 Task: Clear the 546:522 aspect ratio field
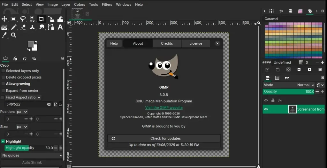click(x=49, y=104)
